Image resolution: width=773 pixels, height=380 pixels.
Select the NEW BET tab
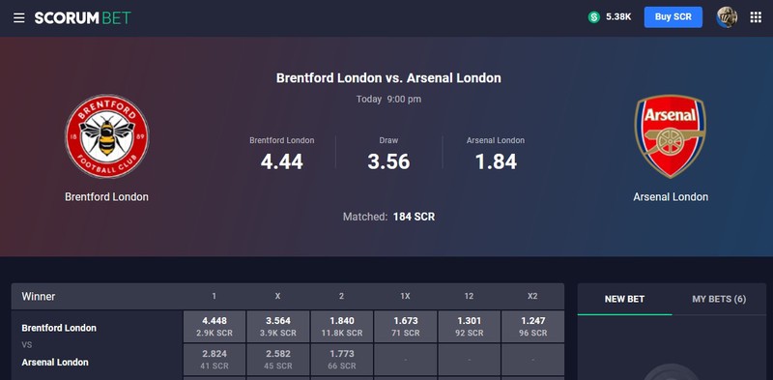tap(624, 299)
